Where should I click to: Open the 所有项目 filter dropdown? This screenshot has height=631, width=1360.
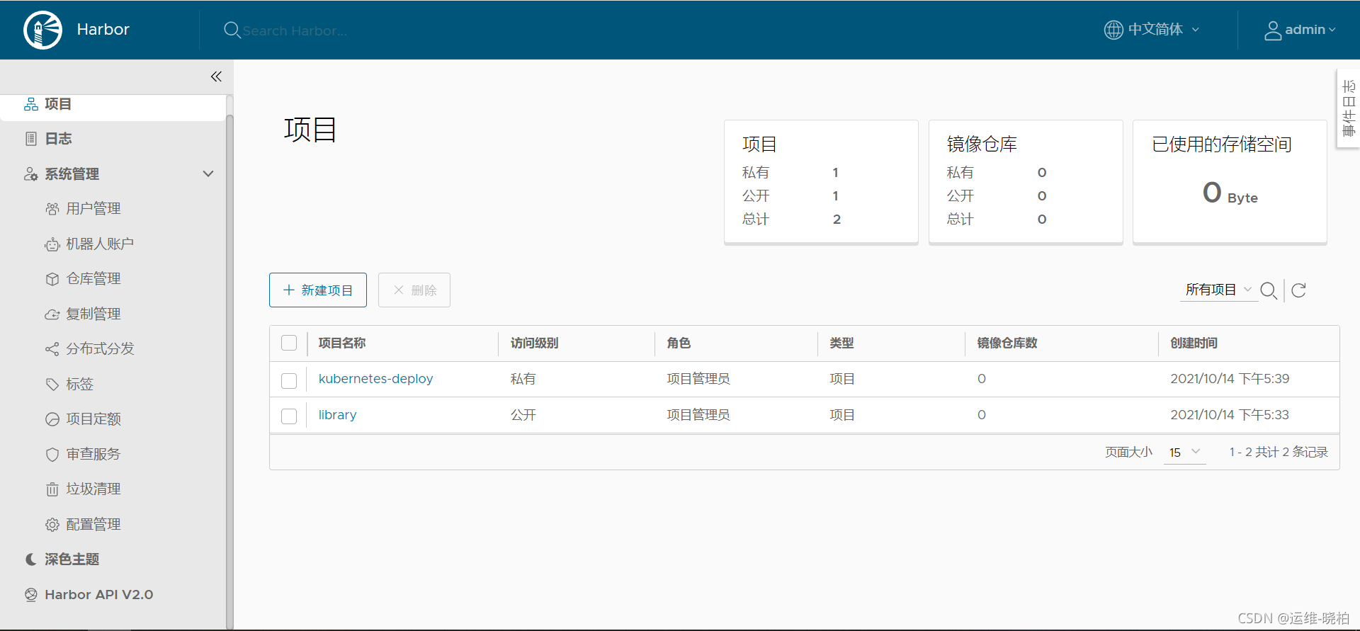pyautogui.click(x=1218, y=290)
